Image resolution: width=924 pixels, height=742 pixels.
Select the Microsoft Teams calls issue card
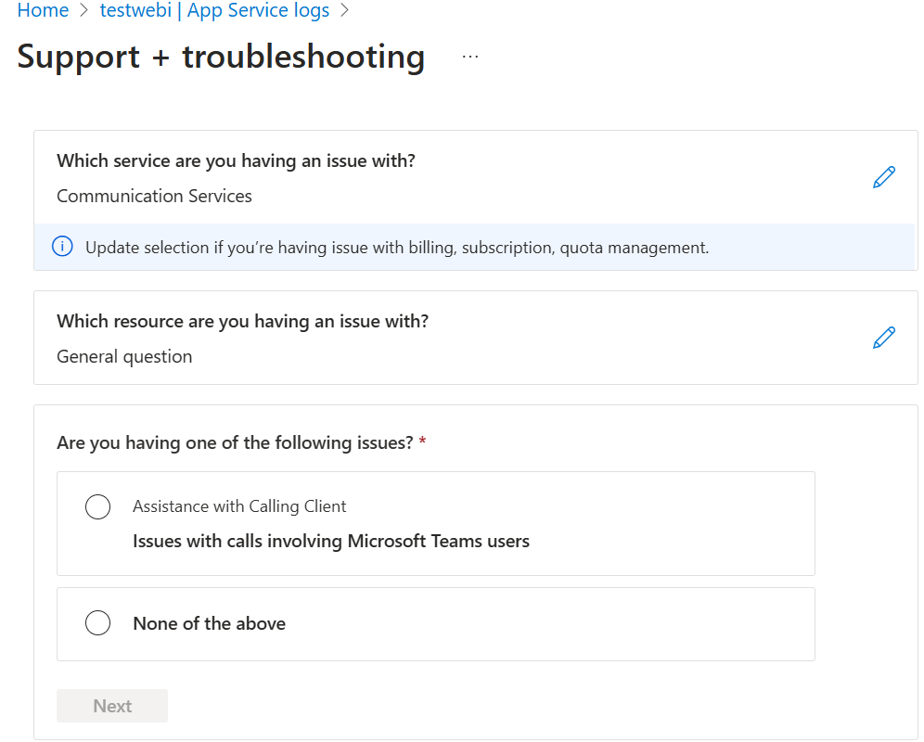[436, 523]
